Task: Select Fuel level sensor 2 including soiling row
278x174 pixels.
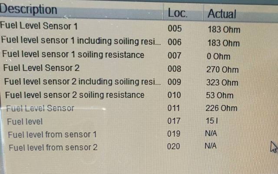Action: [83, 82]
